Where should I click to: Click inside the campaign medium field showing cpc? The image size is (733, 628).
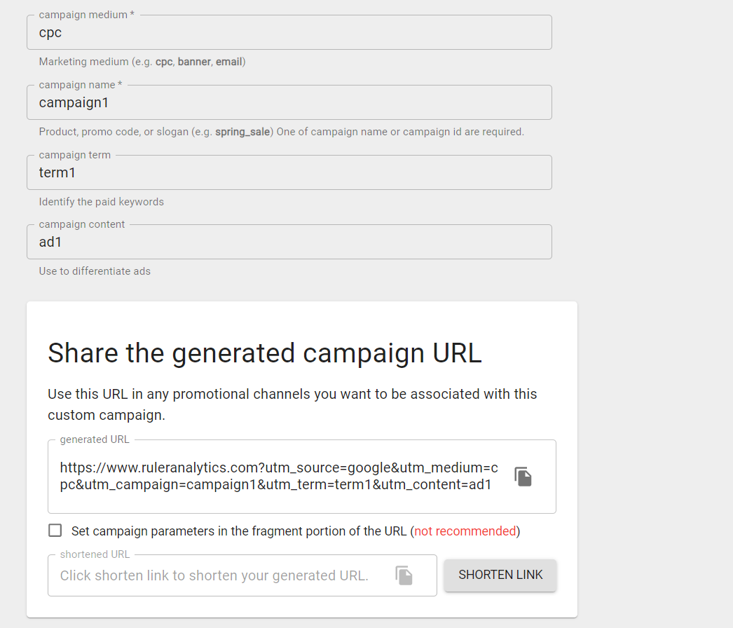(289, 32)
